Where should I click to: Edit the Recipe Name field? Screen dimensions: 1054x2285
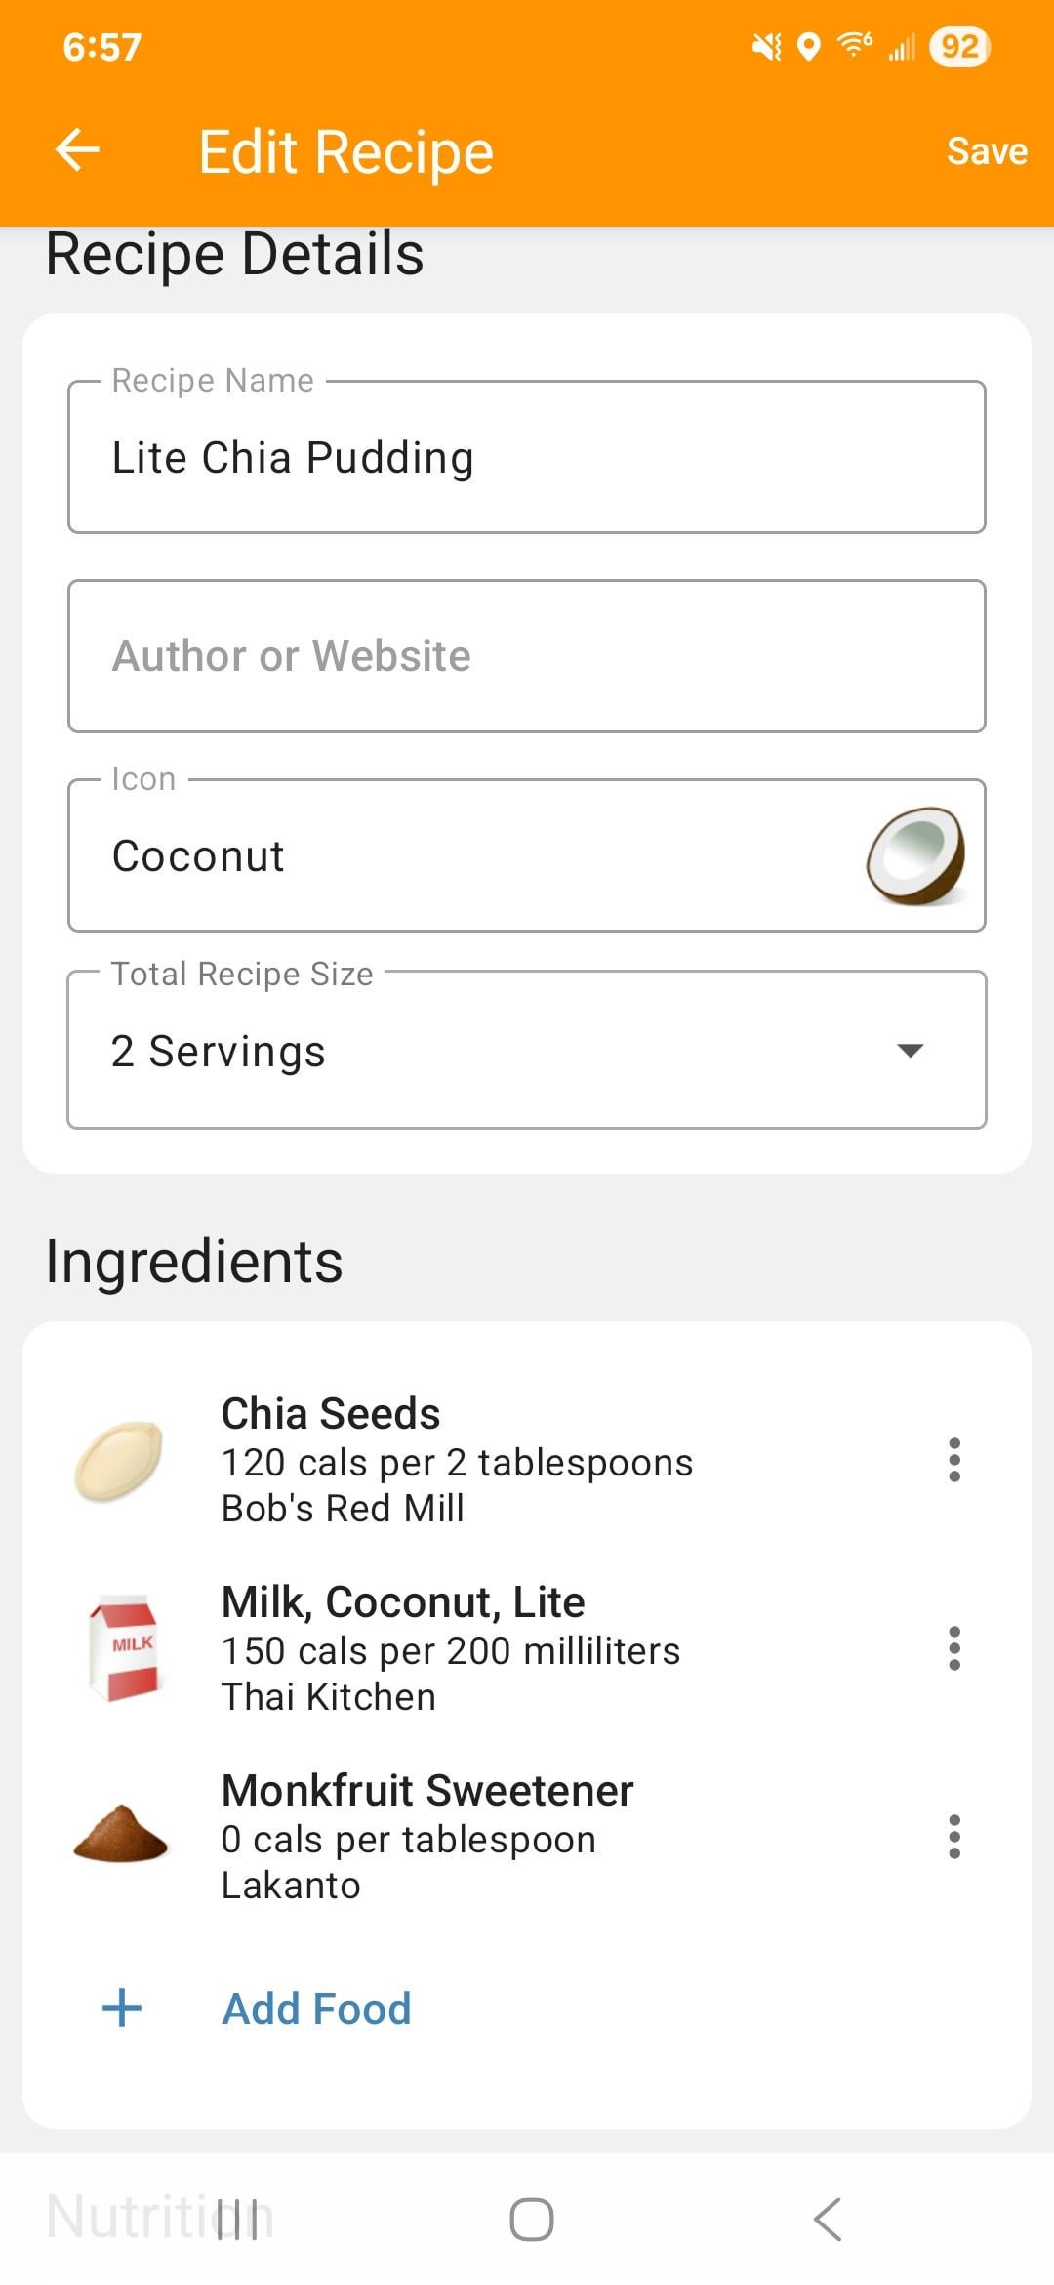(x=526, y=458)
